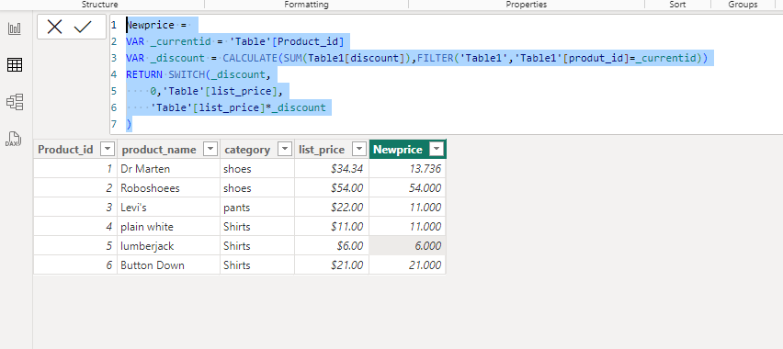Click the 21.000 Newprice cell
This screenshot has height=349, width=783.
pos(407,265)
